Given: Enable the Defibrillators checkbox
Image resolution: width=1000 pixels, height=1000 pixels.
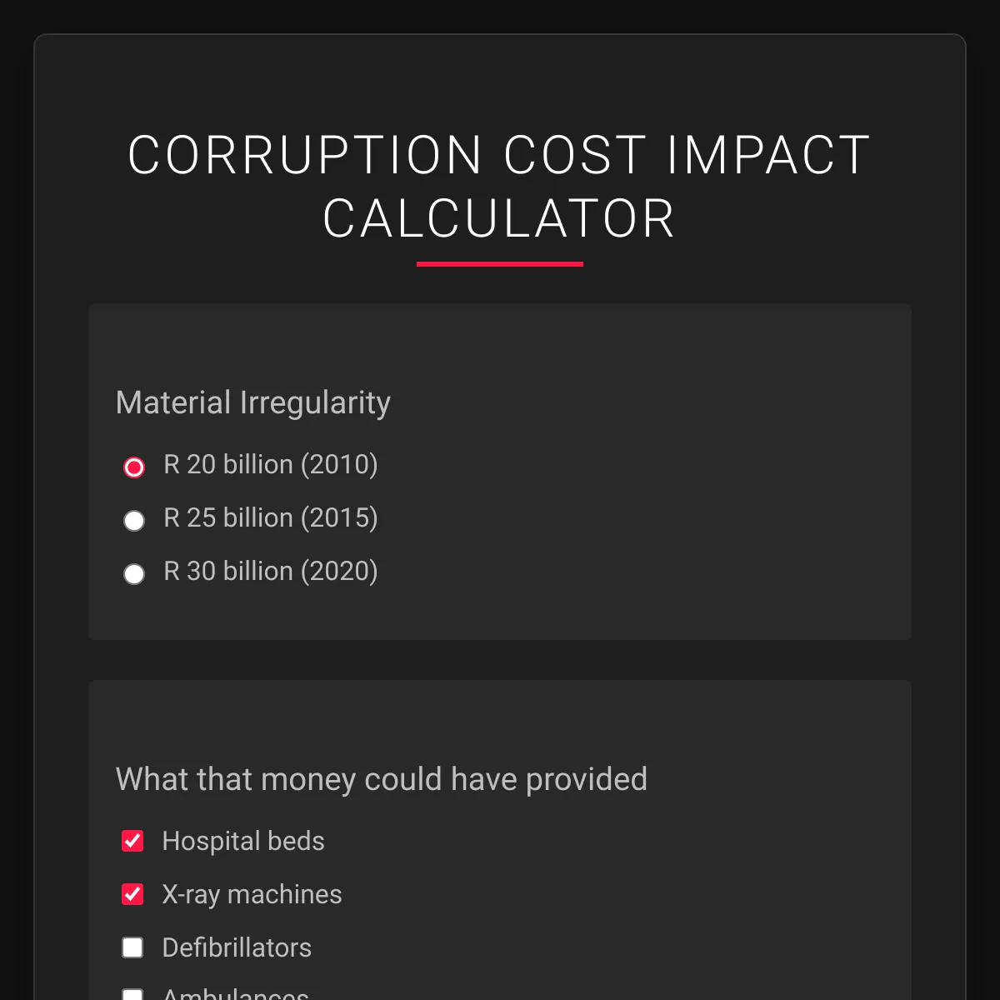Looking at the screenshot, I should (132, 947).
